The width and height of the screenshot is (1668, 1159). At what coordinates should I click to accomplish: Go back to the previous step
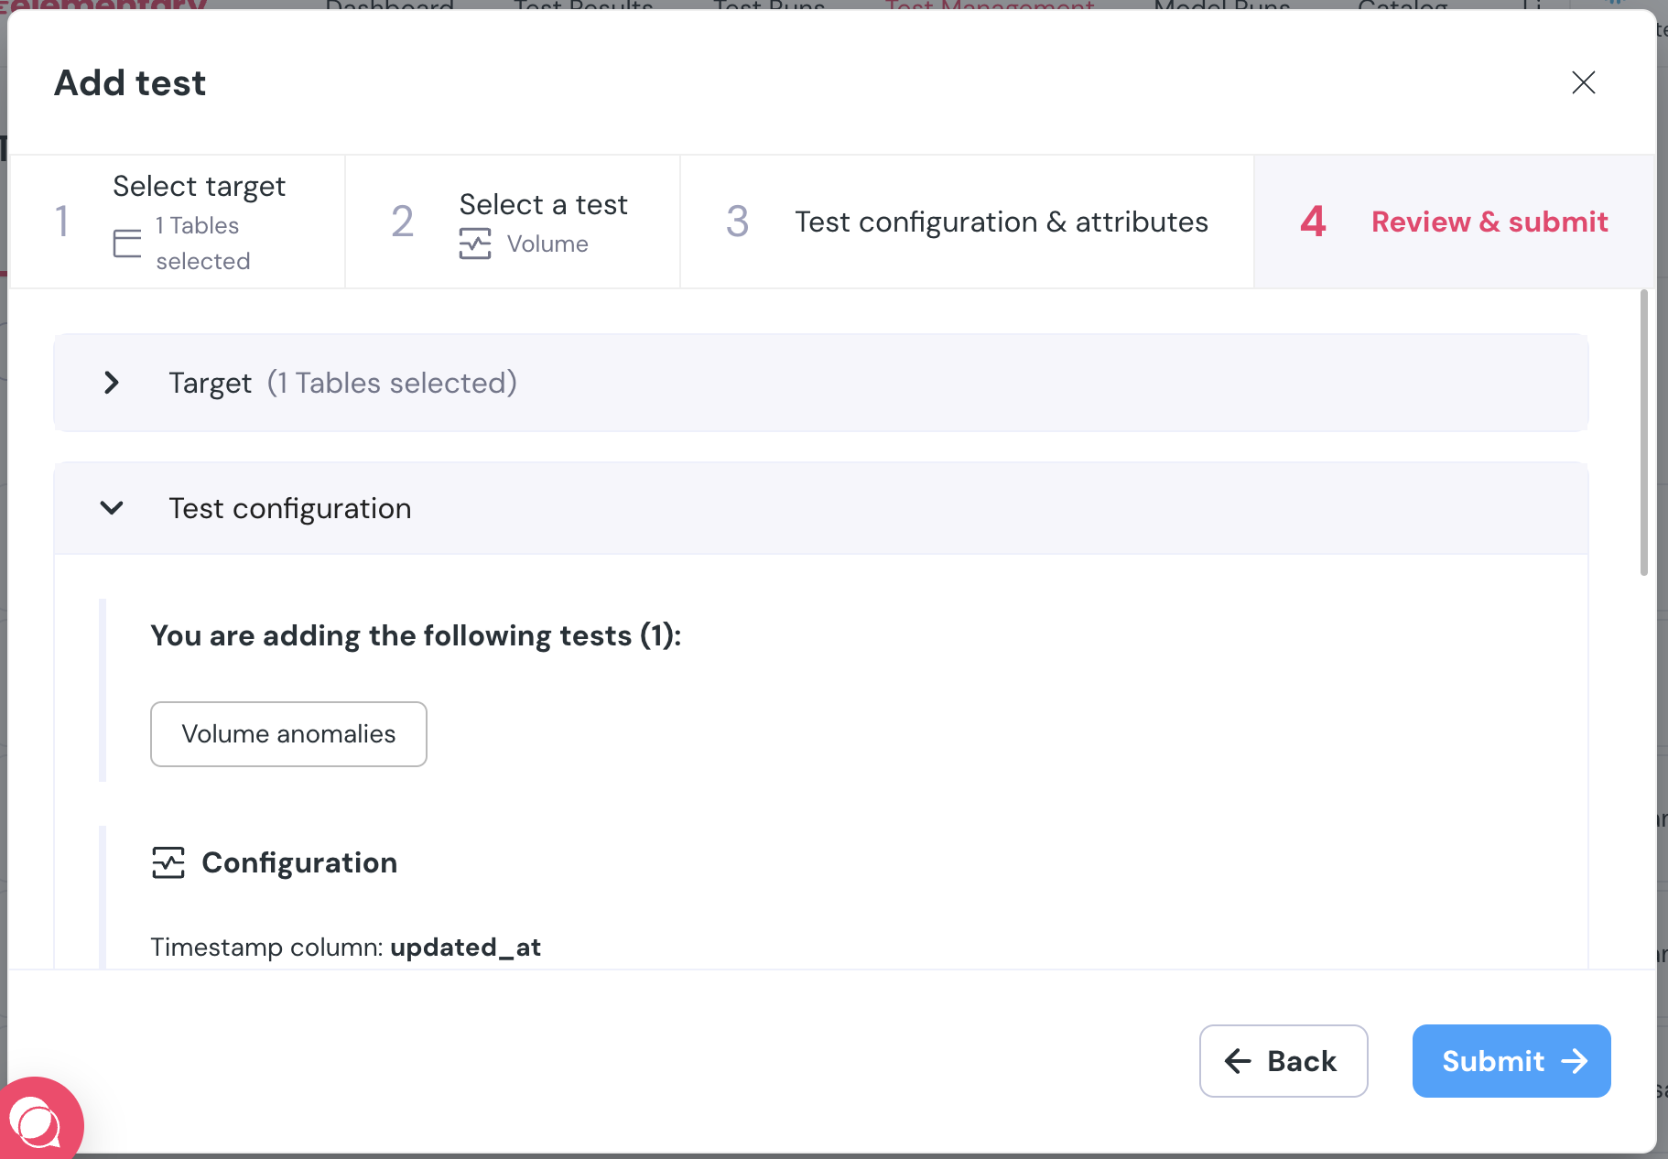[x=1283, y=1061]
